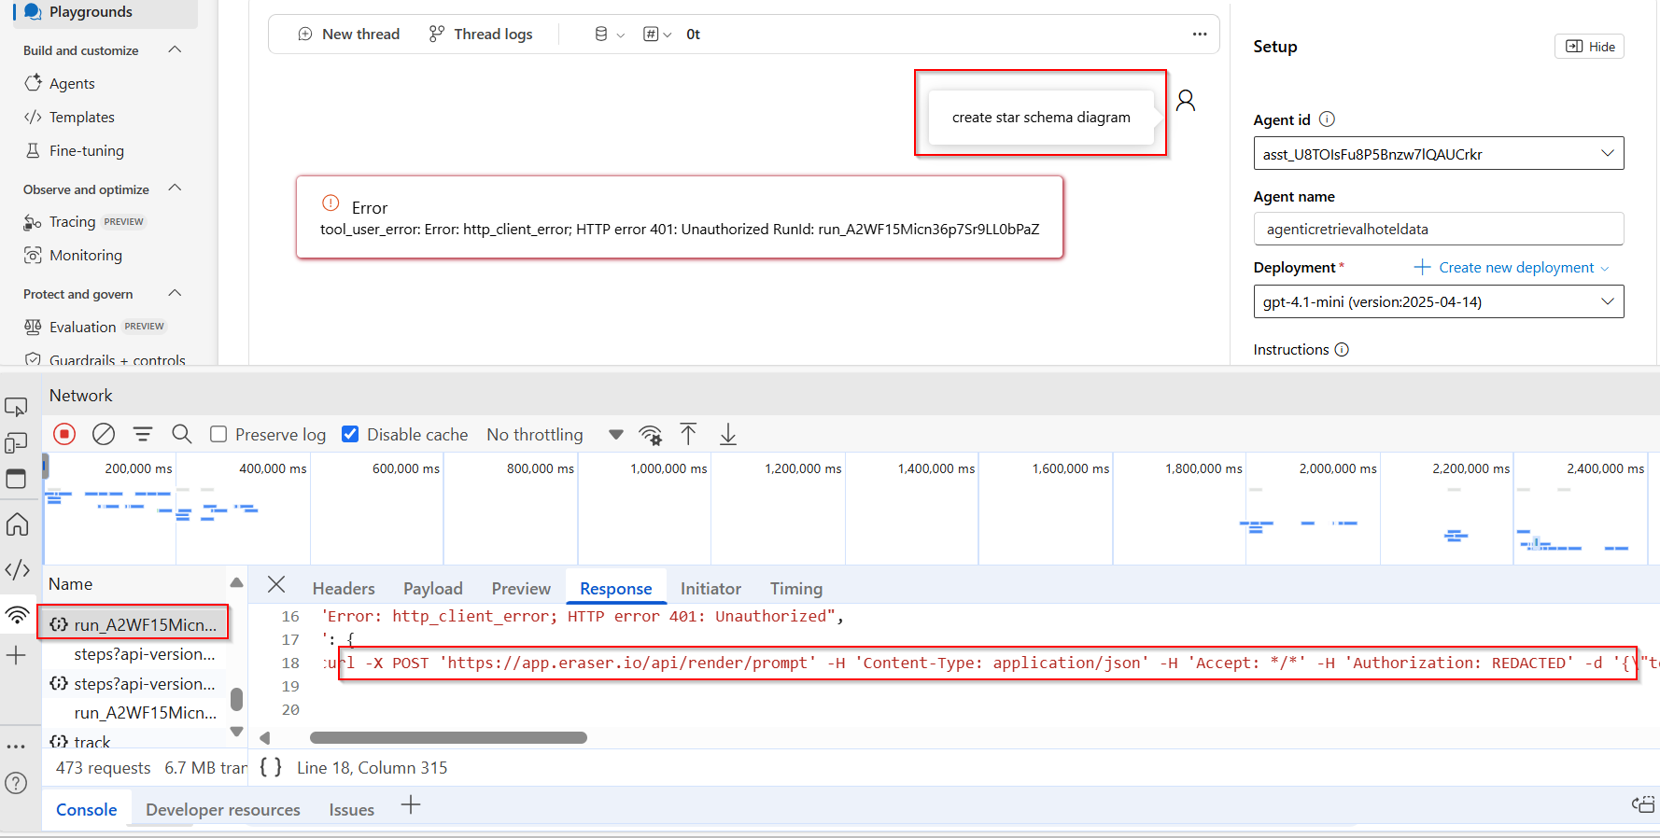Select the DevTools Network wifi tool
1660x838 pixels.
[17, 614]
